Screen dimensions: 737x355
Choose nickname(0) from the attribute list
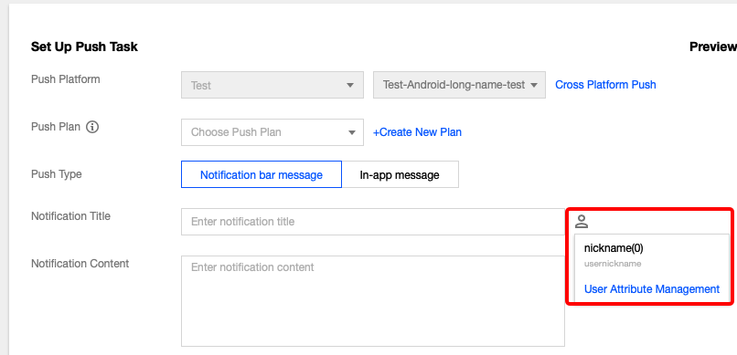(x=614, y=248)
